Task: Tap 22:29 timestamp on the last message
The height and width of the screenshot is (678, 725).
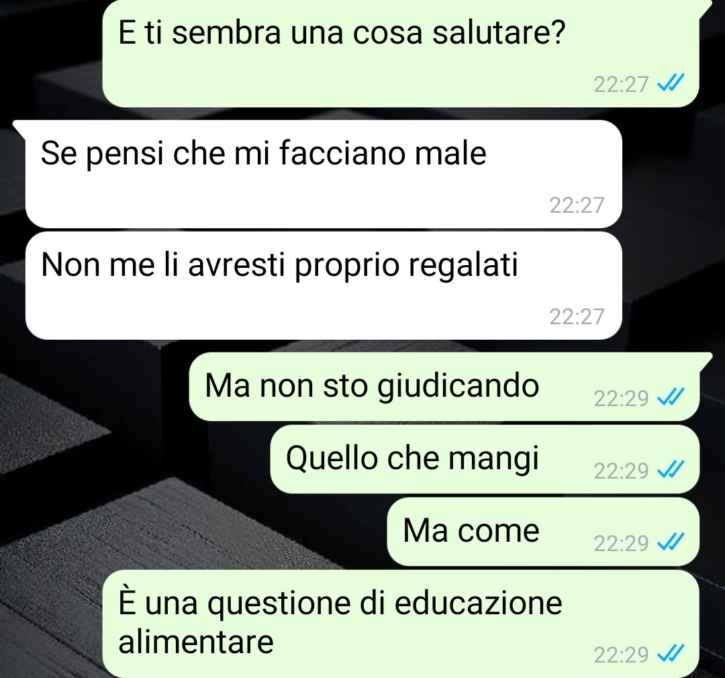Action: pos(621,655)
